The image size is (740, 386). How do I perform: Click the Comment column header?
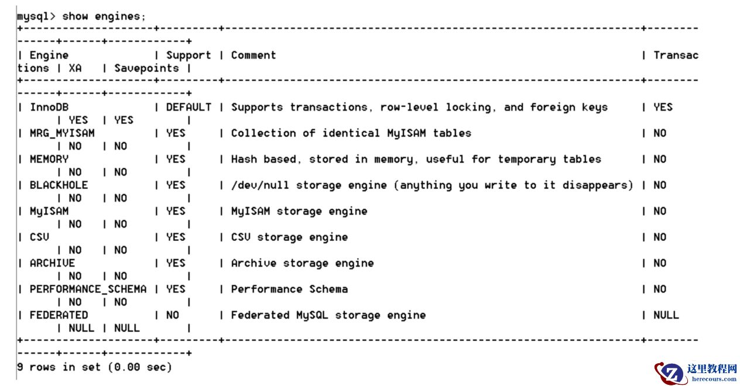pos(253,56)
